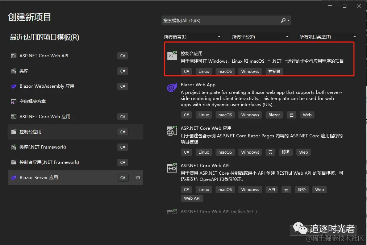The height and width of the screenshot is (245, 367).
Task: Select 类库 in recent templates
Action: (x=76, y=71)
